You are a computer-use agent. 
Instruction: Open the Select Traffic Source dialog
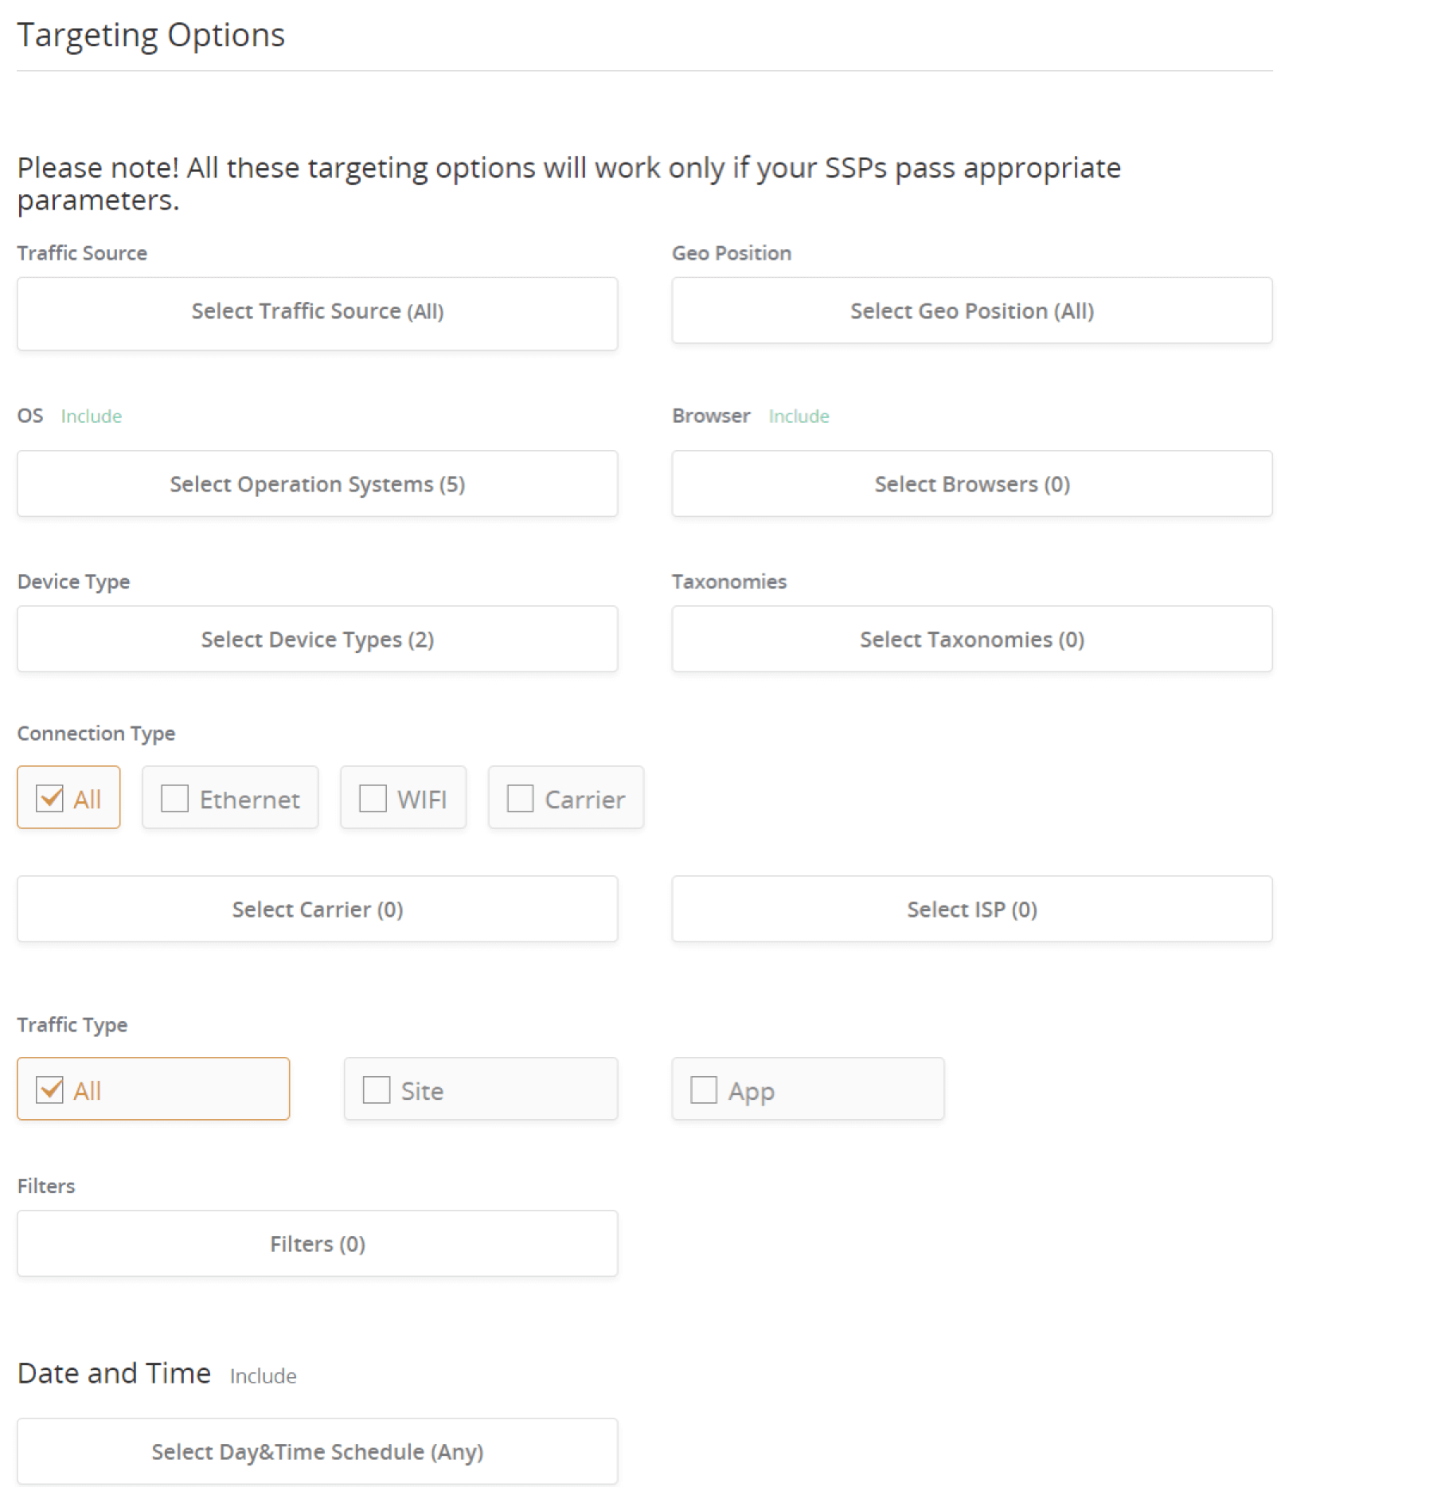[317, 313]
